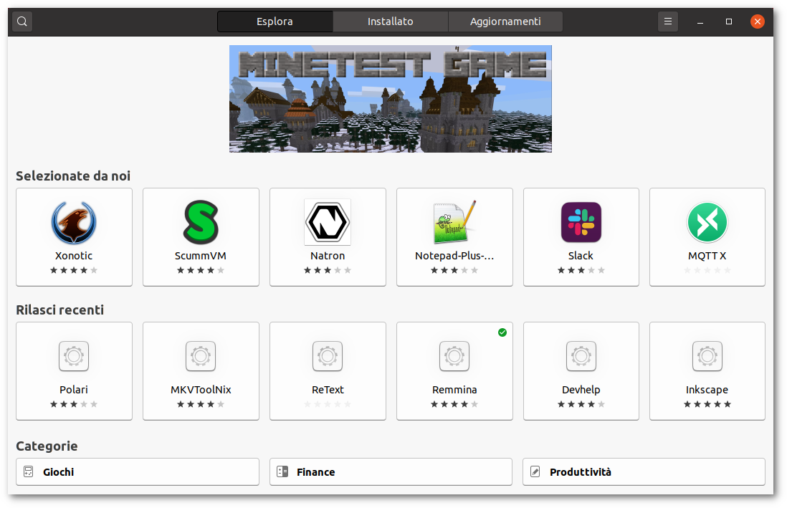This screenshot has width=787, height=508.
Task: Click the MKVToolNix name label
Action: point(201,390)
